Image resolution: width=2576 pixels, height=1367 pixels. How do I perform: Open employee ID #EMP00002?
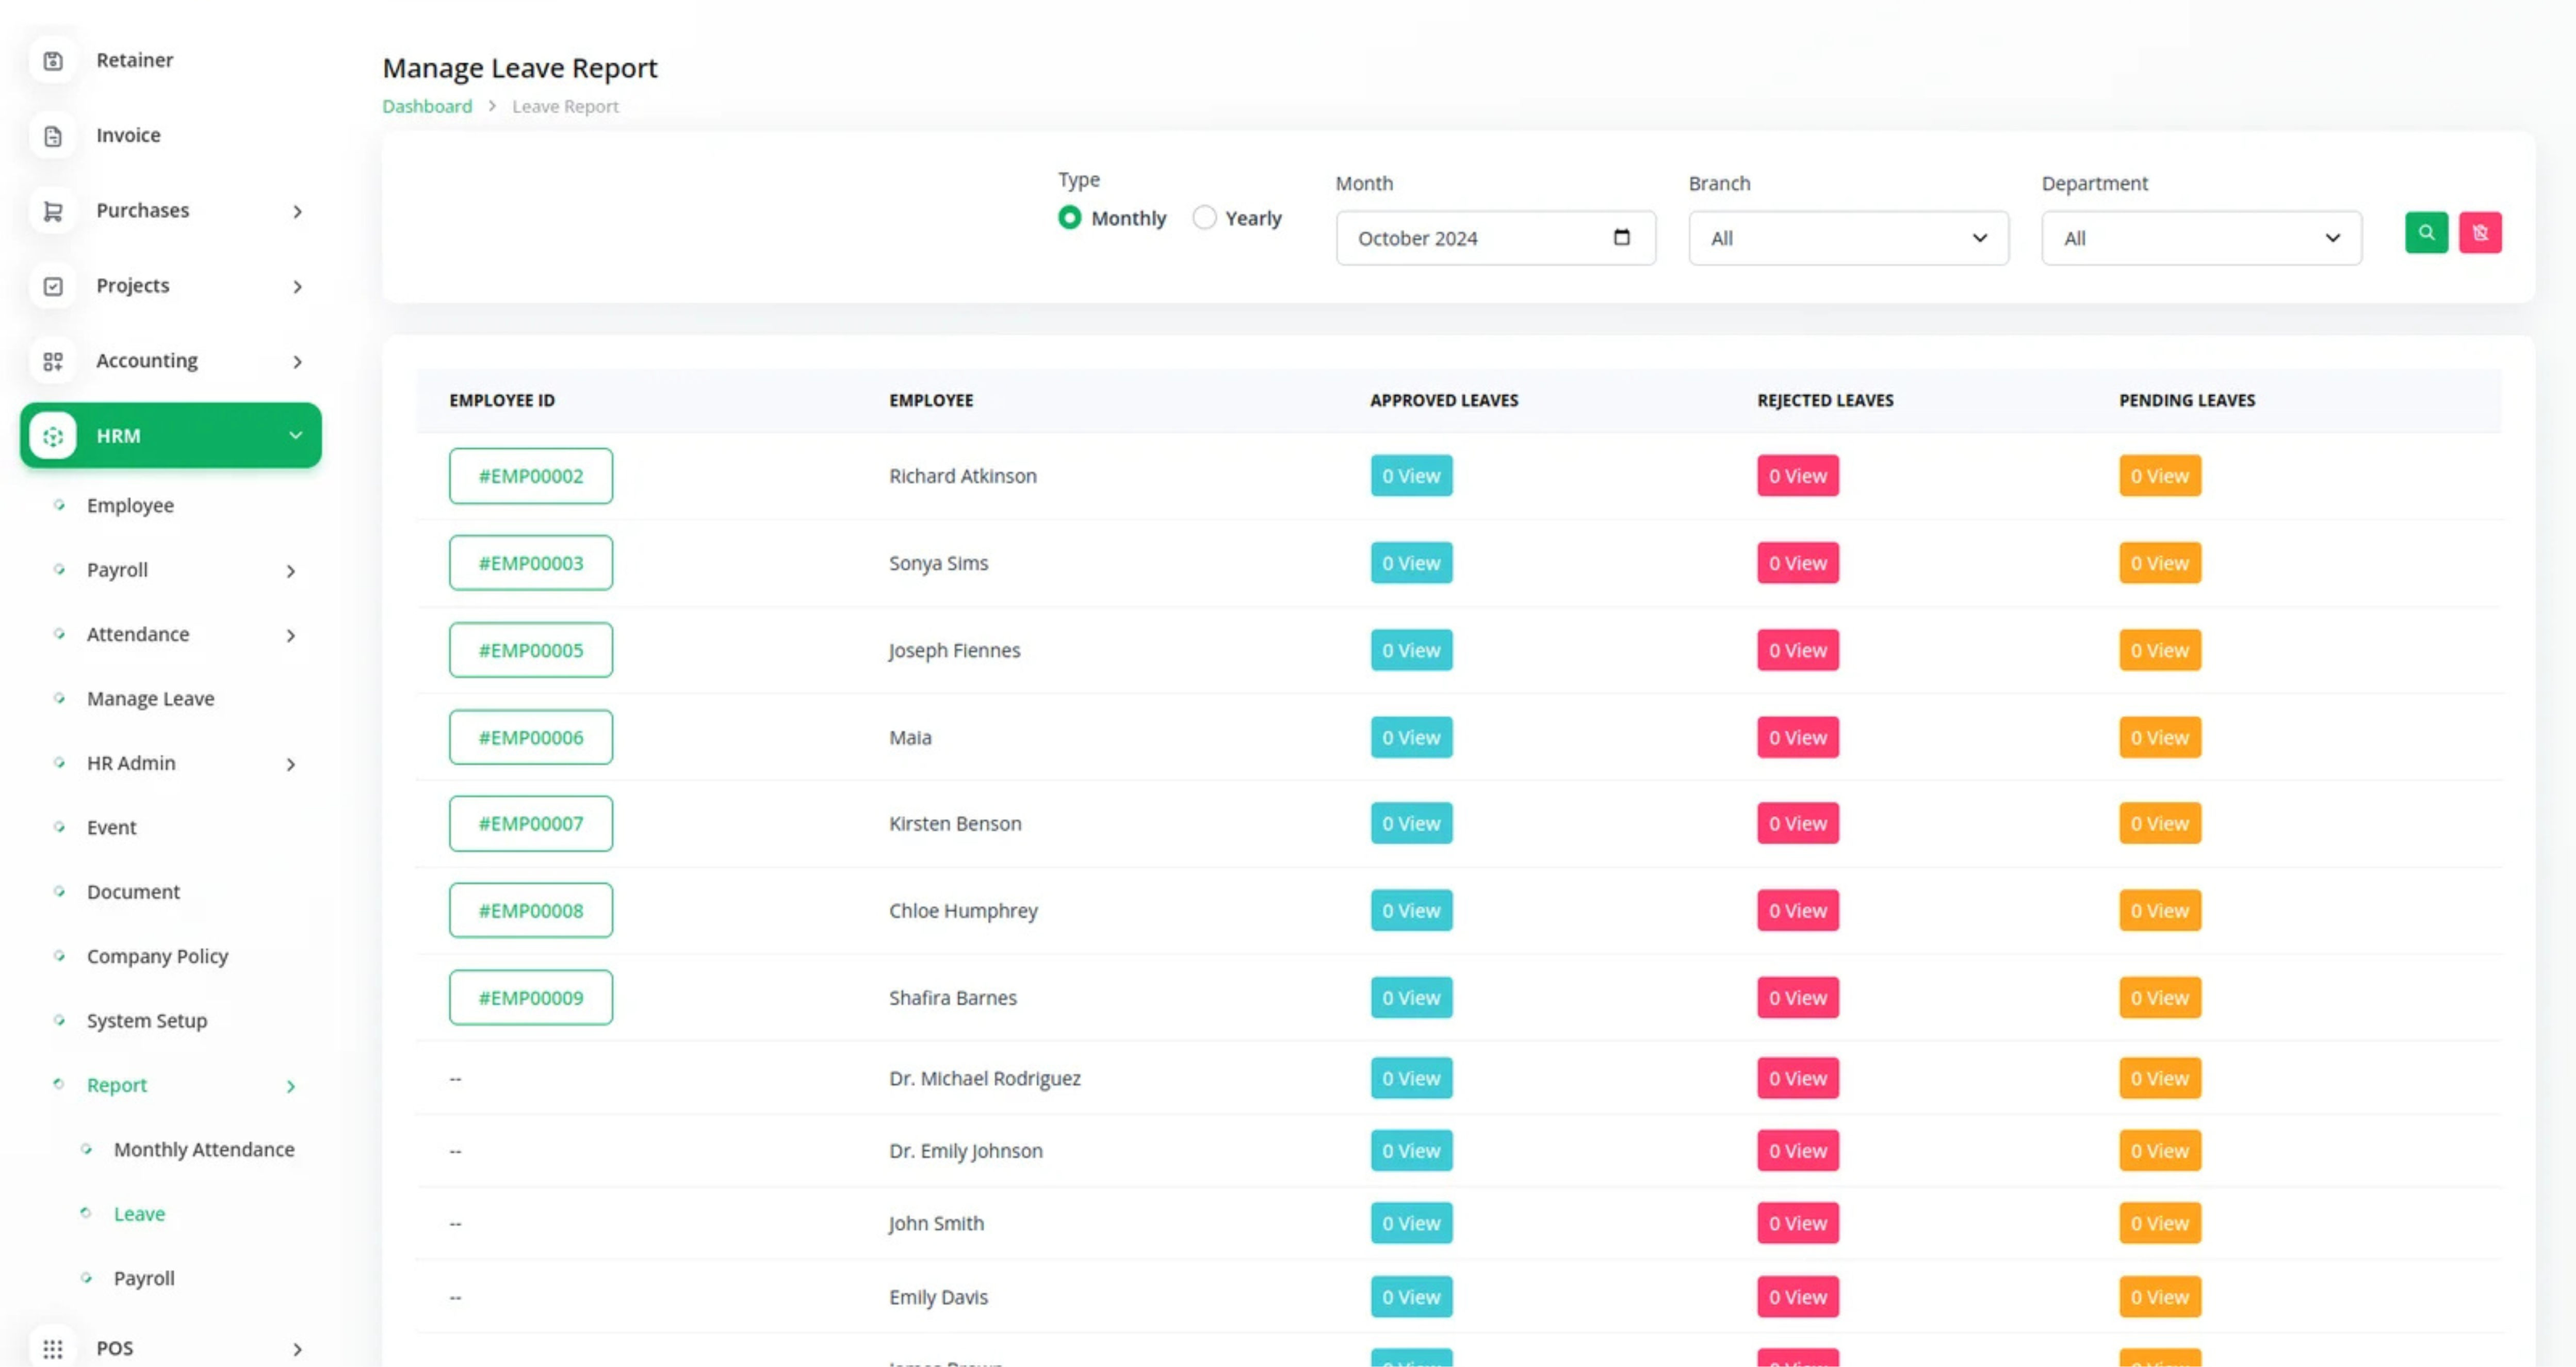coord(530,476)
